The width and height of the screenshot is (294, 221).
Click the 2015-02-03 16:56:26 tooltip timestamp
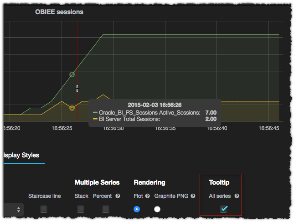[x=155, y=105]
